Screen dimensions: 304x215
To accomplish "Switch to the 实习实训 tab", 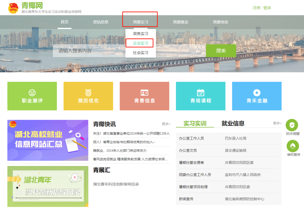I will (195, 123).
